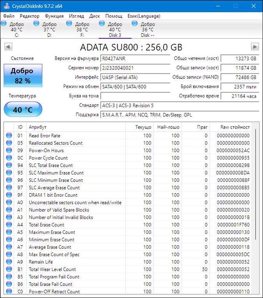The height and width of the screenshot is (298, 263).
Task: Click status icon of Total Erase Fail Count
Action: click(x=9, y=284)
